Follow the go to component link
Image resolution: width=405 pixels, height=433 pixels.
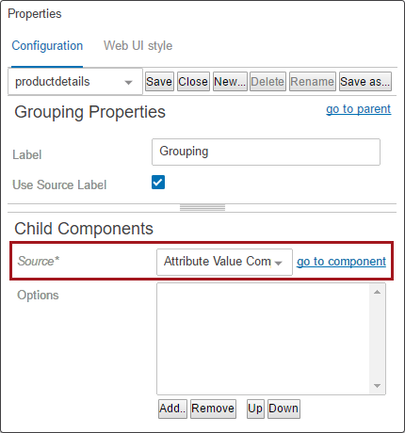[341, 262]
